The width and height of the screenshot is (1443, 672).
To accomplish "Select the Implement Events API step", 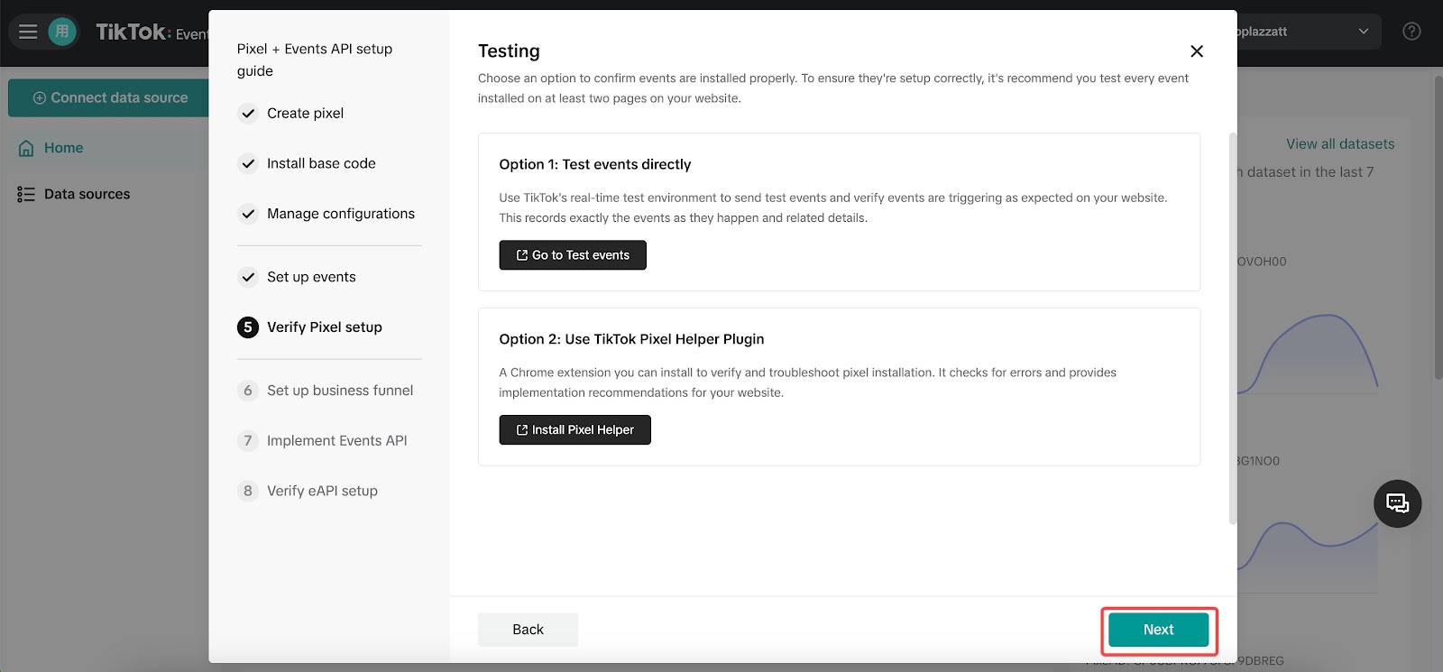I will tap(337, 441).
